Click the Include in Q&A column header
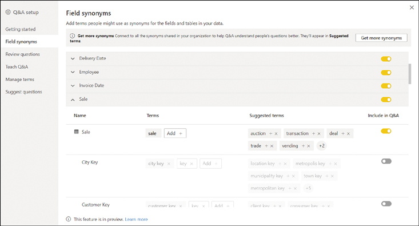 tap(384, 116)
